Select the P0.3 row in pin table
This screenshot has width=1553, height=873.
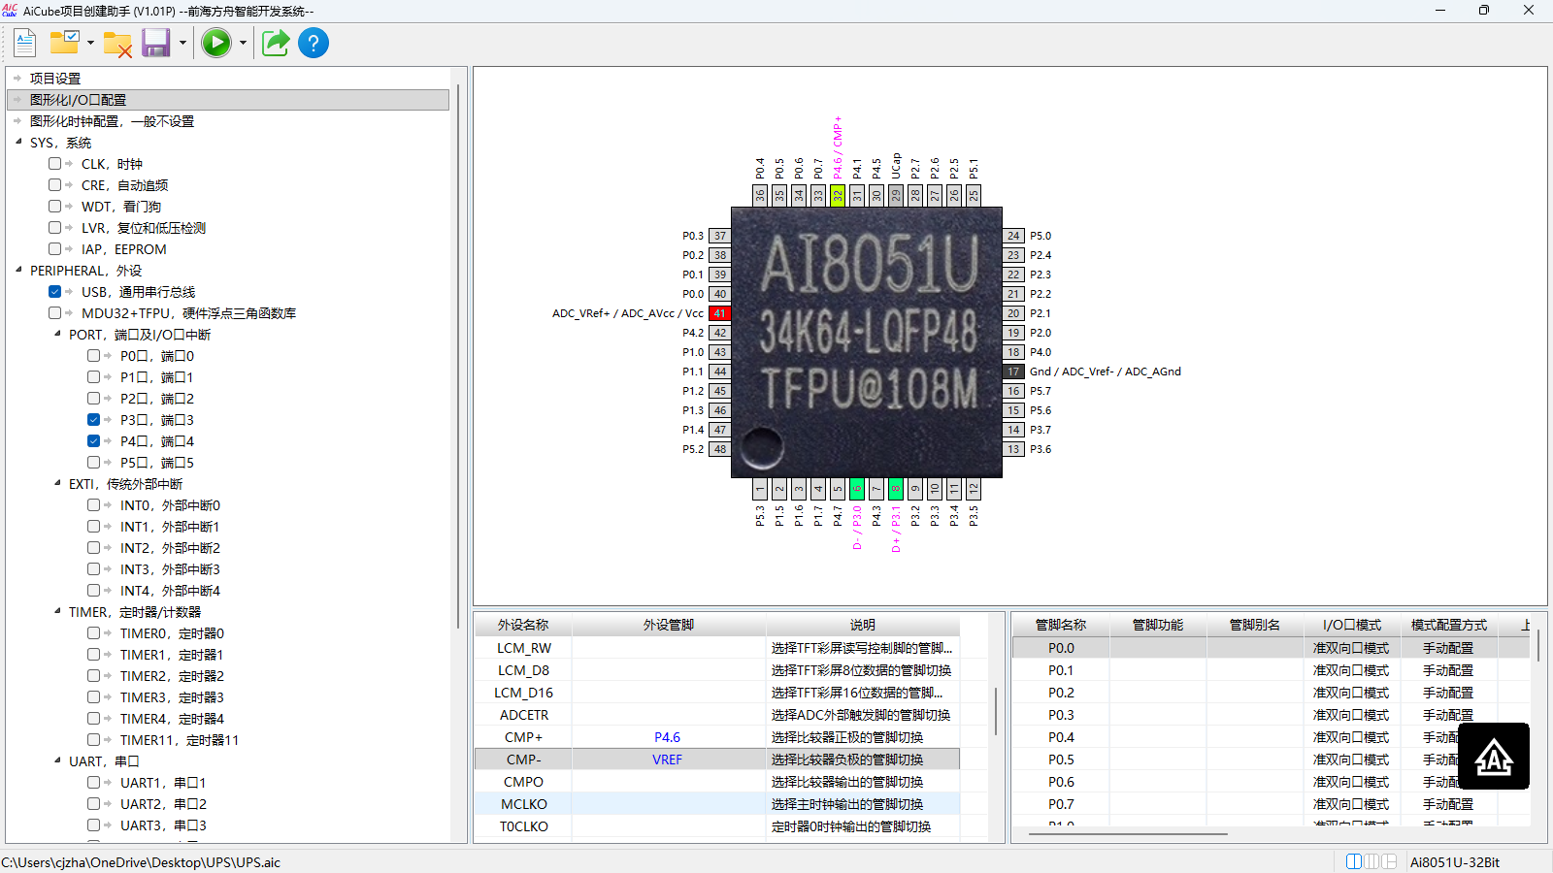point(1271,715)
